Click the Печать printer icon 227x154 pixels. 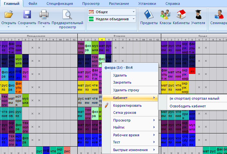pos(44,15)
